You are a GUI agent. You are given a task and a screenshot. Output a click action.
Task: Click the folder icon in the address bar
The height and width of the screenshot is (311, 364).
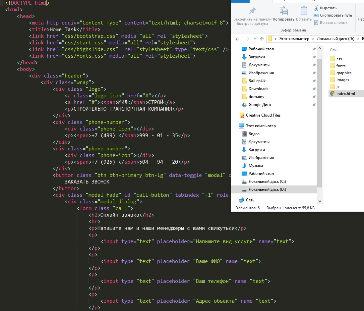tap(270, 39)
